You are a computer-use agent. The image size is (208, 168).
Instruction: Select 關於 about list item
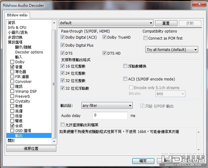[11, 140]
